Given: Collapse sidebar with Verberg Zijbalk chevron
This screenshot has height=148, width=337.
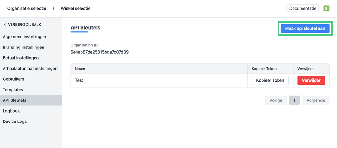Looking at the screenshot, I should (5, 24).
